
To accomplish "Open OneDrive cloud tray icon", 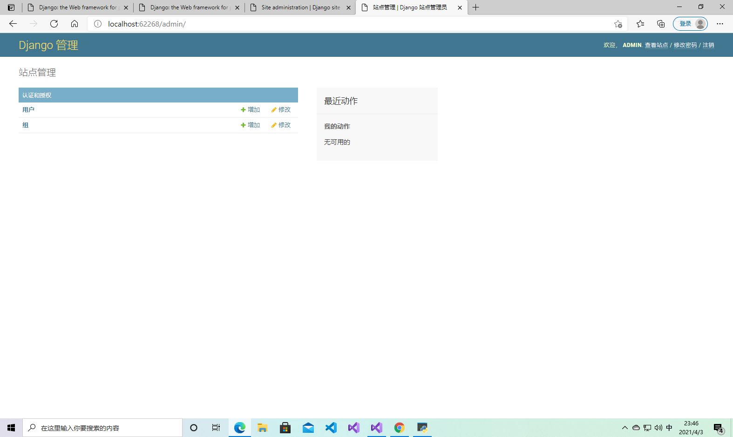I will click(x=636, y=428).
